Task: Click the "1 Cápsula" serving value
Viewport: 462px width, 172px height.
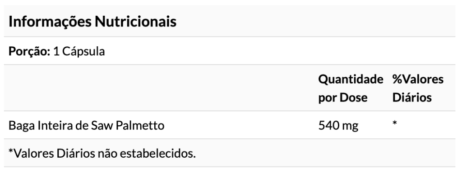Action: pos(79,51)
